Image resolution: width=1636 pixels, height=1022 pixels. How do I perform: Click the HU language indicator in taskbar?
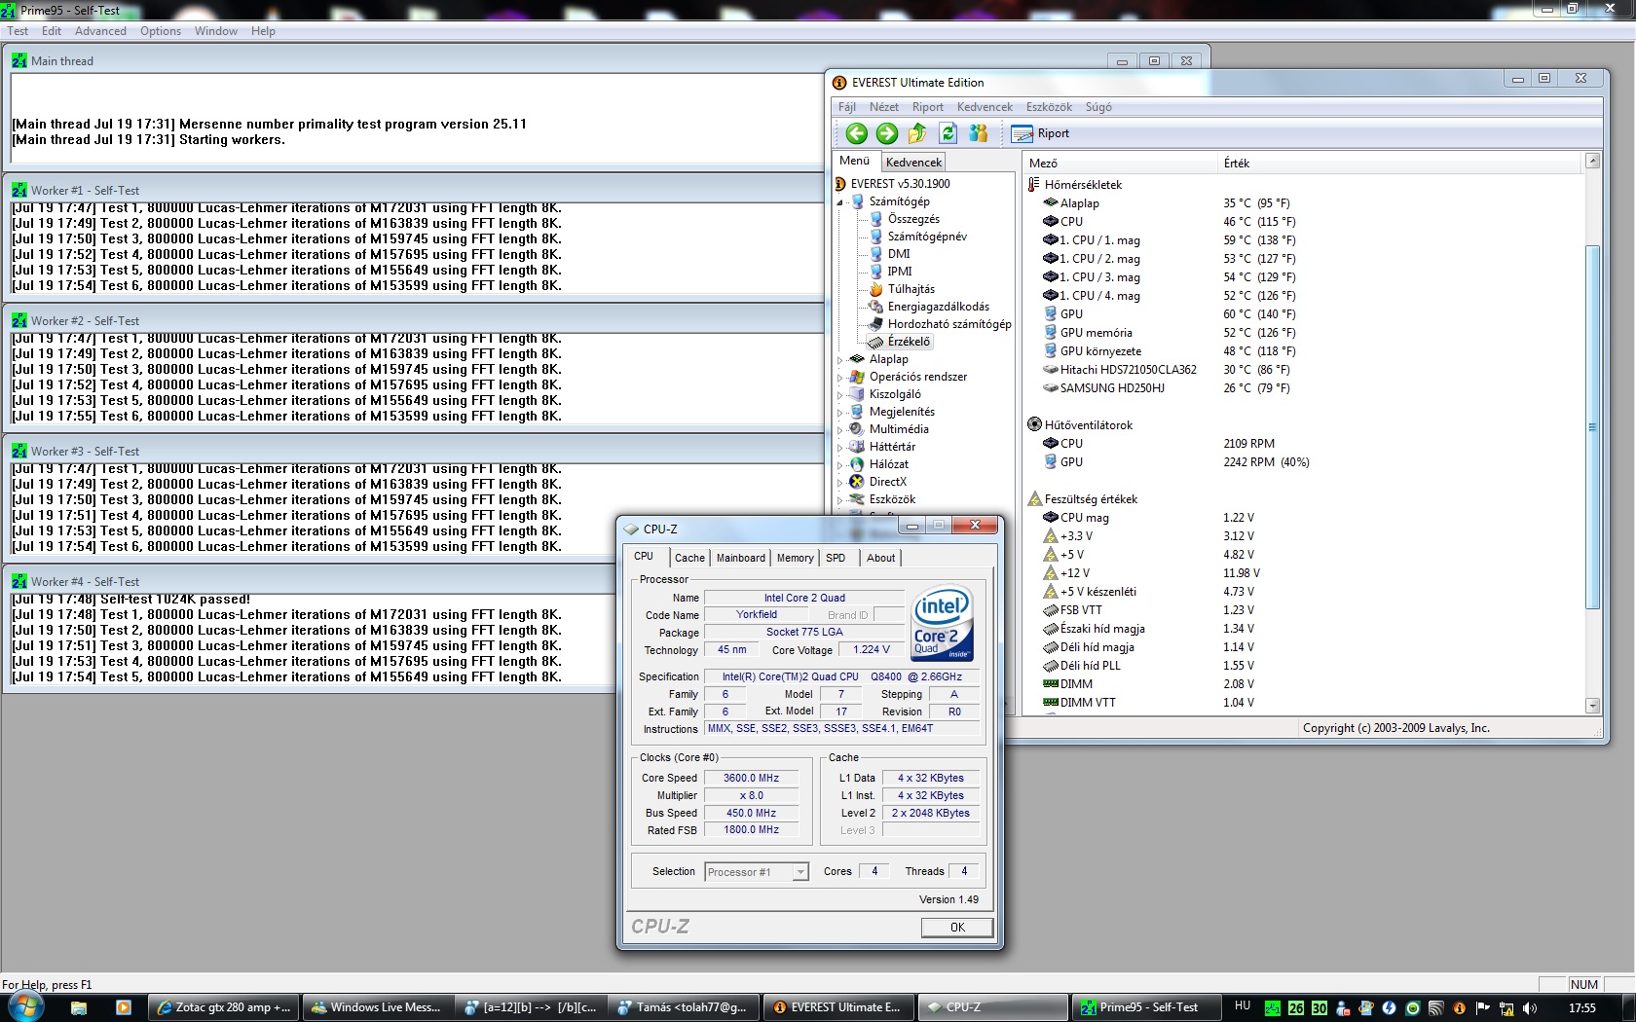[x=1243, y=1006]
